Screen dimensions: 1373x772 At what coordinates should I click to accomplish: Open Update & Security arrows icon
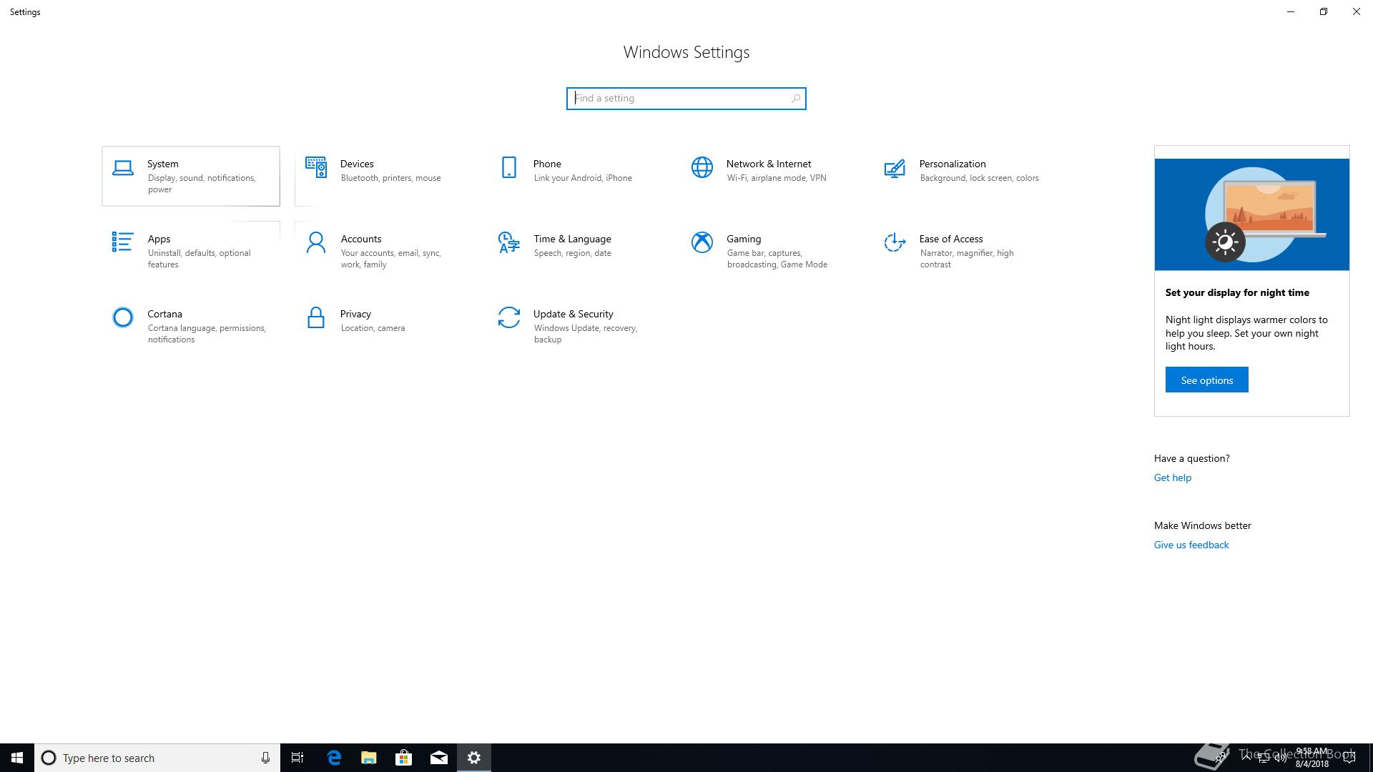click(x=509, y=317)
